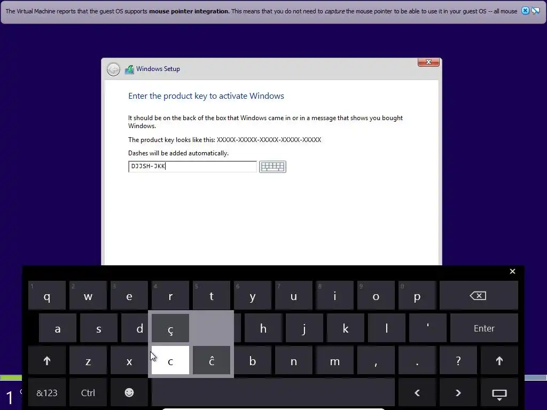The height and width of the screenshot is (410, 547).
Task: Click the 'Dashes will be added automatically.' text
Action: point(178,153)
